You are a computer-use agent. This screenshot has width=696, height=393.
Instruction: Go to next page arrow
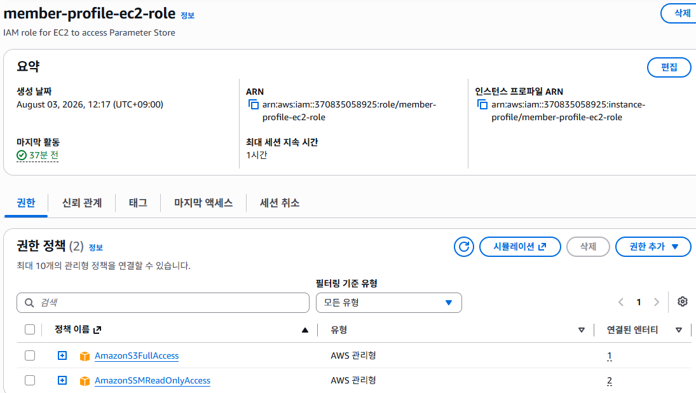point(657,303)
